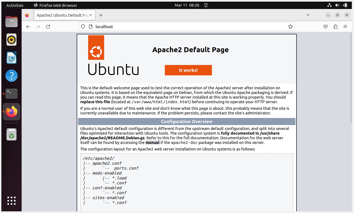
Task: Bookmark this page with the star
Action: coord(290,26)
